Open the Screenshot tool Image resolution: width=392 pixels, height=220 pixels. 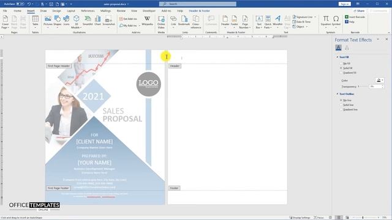(x=108, y=22)
